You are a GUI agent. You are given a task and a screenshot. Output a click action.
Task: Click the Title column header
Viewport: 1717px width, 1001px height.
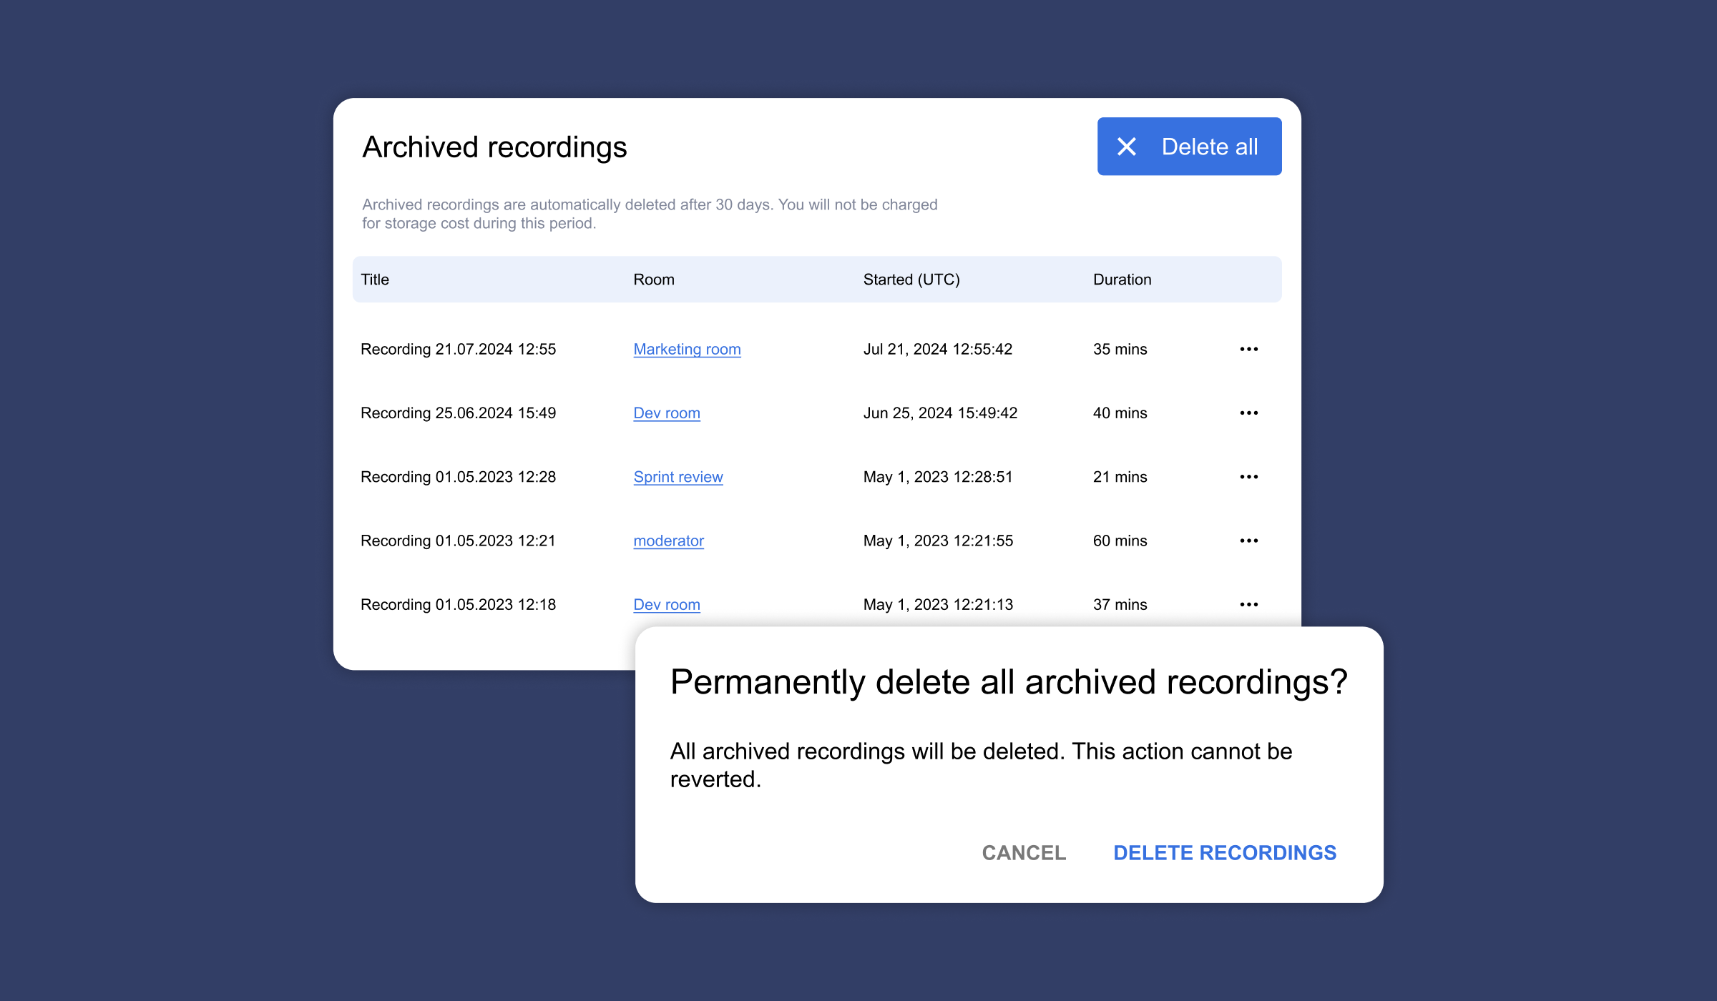pyautogui.click(x=375, y=280)
